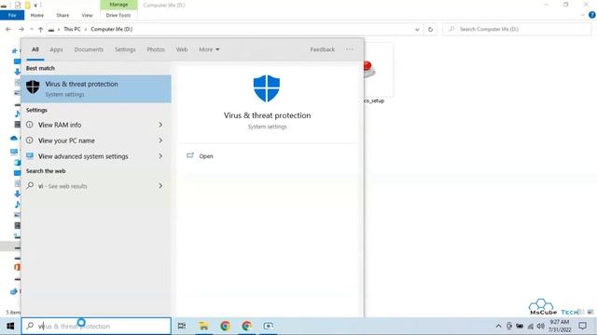Expand arrow next to View RAM info

click(160, 125)
